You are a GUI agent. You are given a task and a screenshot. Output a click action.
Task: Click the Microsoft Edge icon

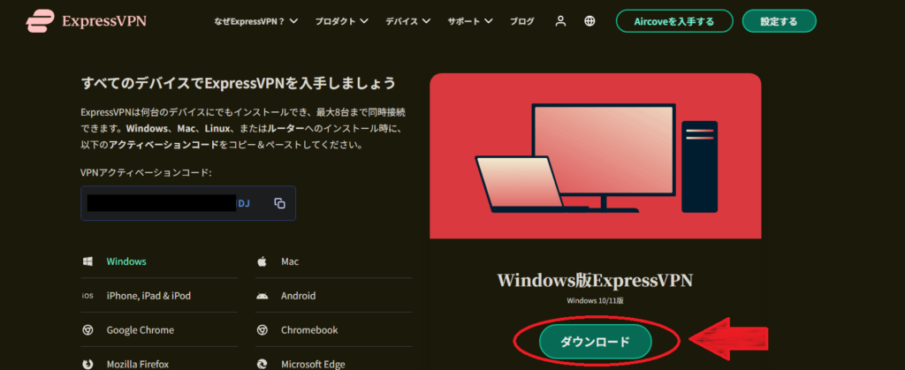pos(262,364)
